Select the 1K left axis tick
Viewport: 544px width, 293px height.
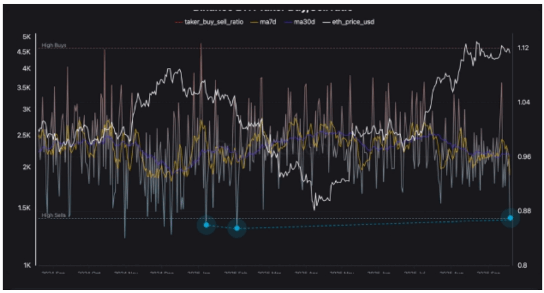[x=27, y=265]
